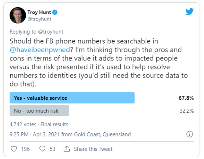Screen dimensions: 204x159
Task: Click the 32.2% poll result
Action: 187,111
